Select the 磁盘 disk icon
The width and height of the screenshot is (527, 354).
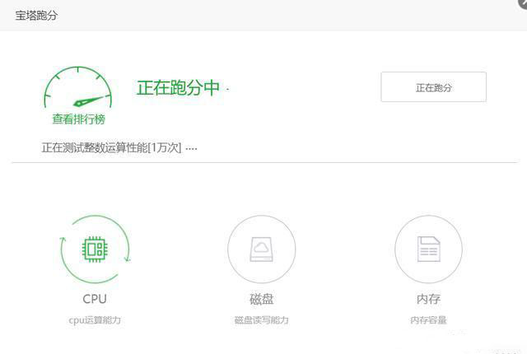pyautogui.click(x=262, y=249)
